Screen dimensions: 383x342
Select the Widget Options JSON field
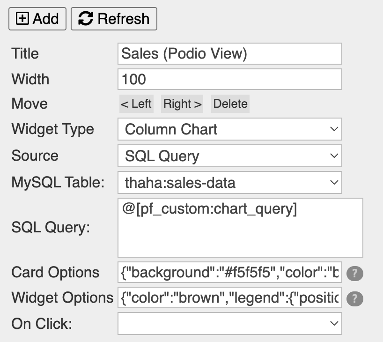tap(229, 298)
